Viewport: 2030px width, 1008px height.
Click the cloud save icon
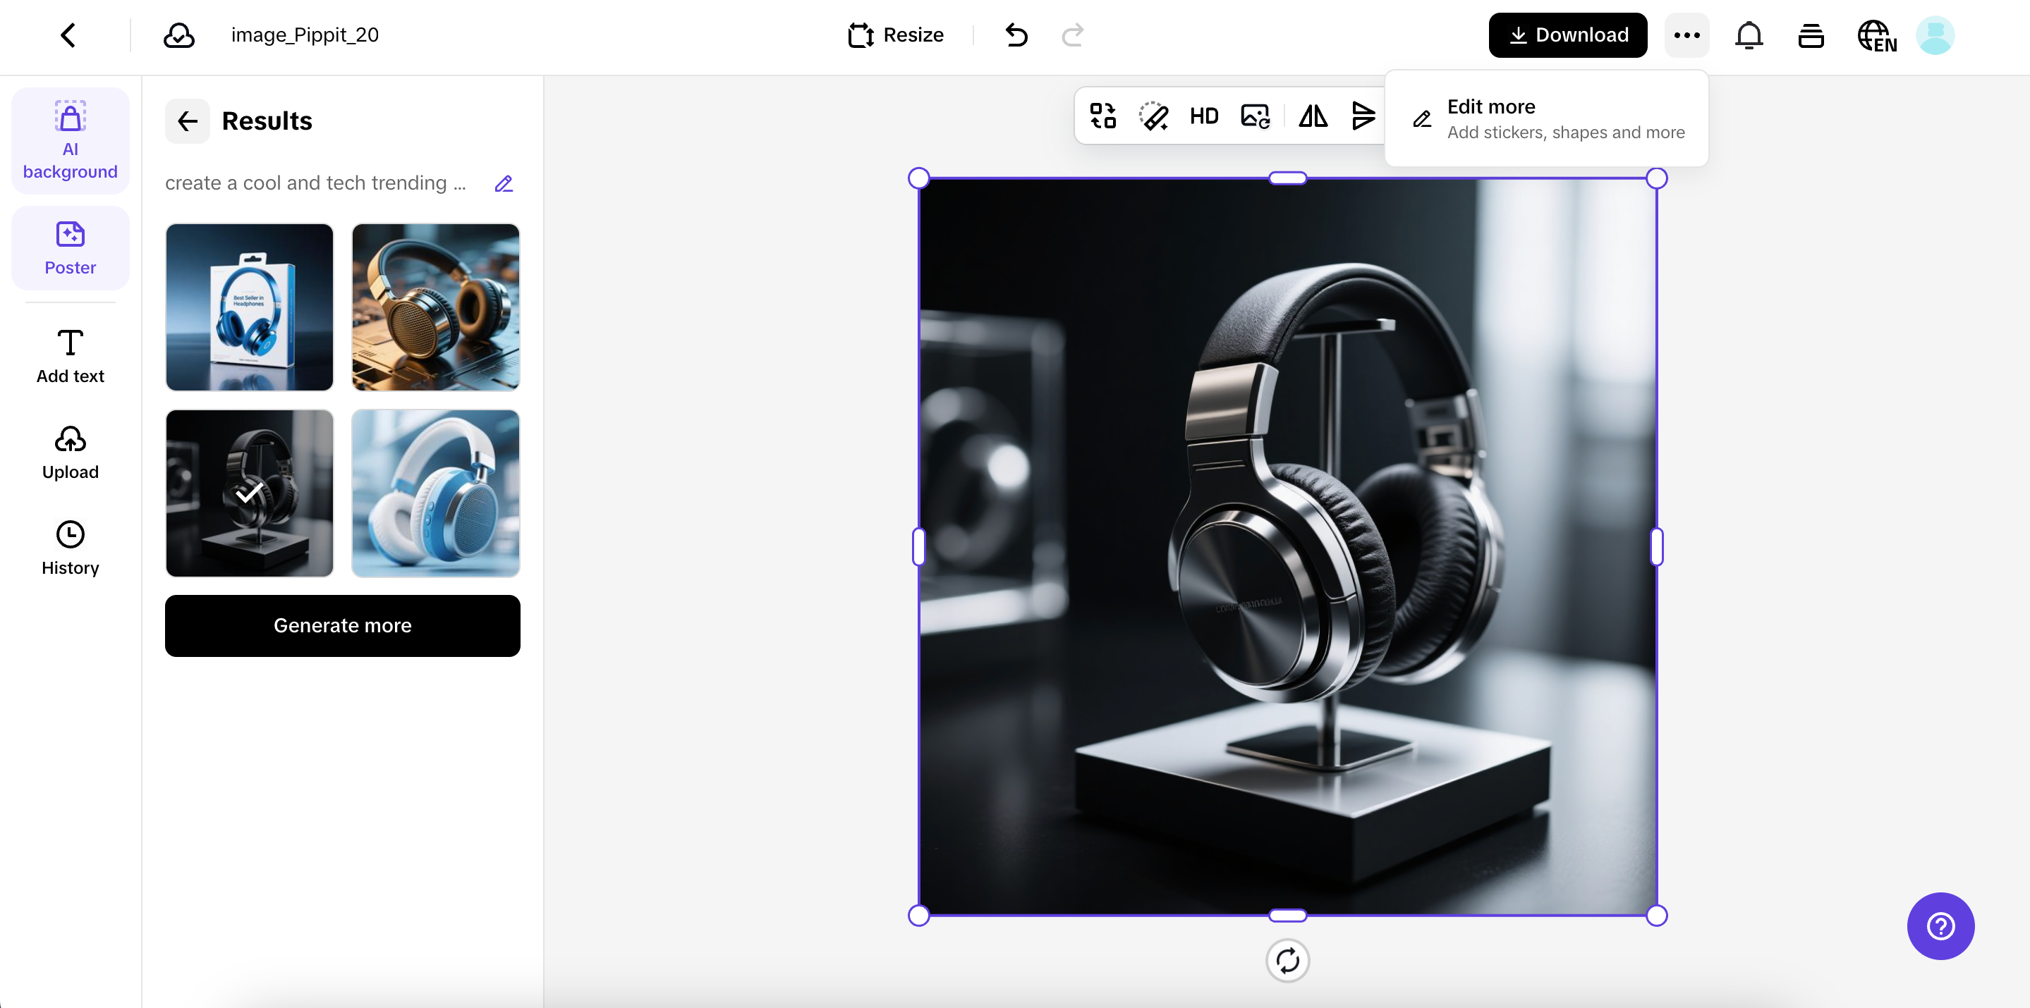click(179, 35)
